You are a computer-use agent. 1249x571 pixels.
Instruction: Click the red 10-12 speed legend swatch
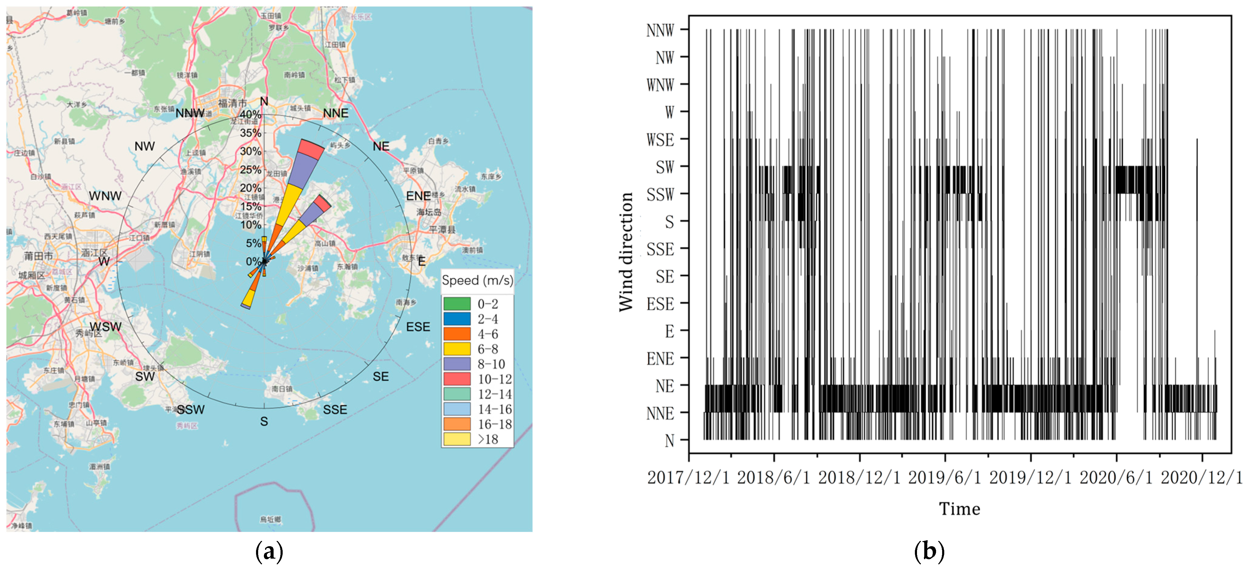click(x=457, y=379)
